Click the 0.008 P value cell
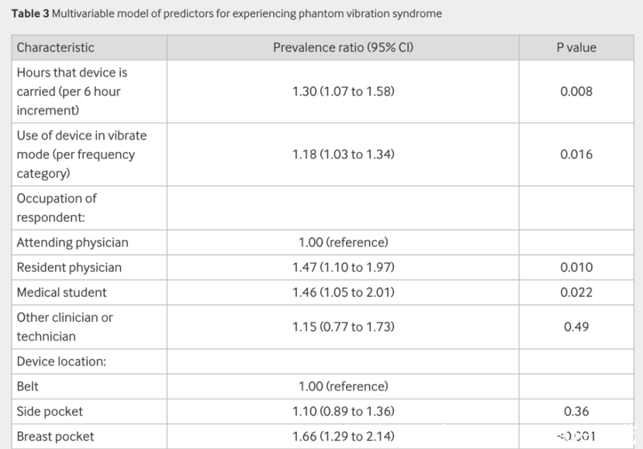Image resolution: width=643 pixels, height=449 pixels. [576, 91]
